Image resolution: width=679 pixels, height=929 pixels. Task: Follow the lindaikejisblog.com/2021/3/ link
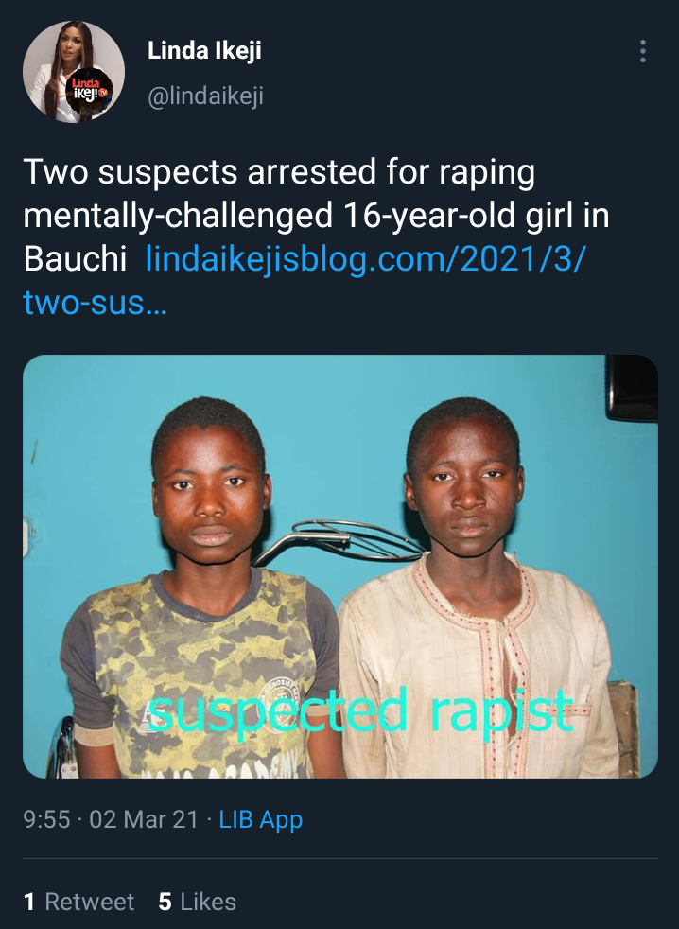[x=366, y=259]
